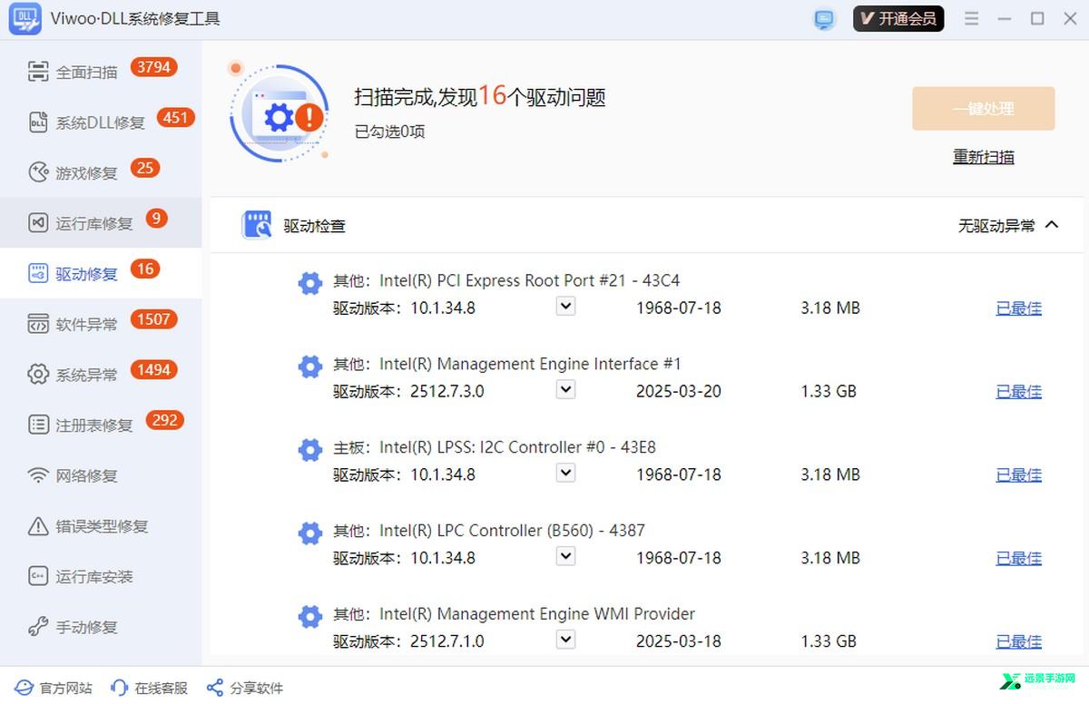
Task: Click 已最佳 link for Management Engine Interface #1
Action: click(1018, 392)
